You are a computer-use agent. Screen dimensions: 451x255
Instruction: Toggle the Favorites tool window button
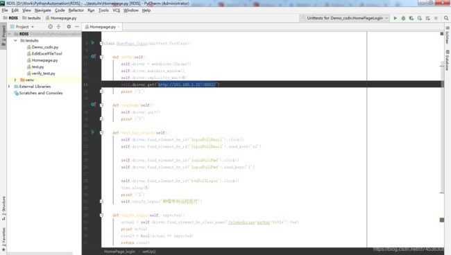pos(3,240)
